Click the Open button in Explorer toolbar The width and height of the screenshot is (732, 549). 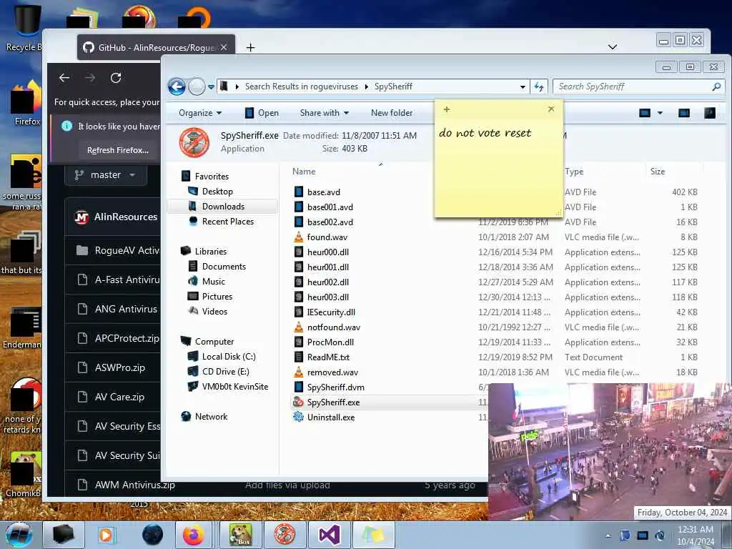tap(262, 113)
